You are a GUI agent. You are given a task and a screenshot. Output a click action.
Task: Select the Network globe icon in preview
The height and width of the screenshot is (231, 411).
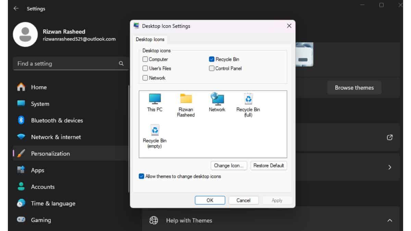[216, 100]
